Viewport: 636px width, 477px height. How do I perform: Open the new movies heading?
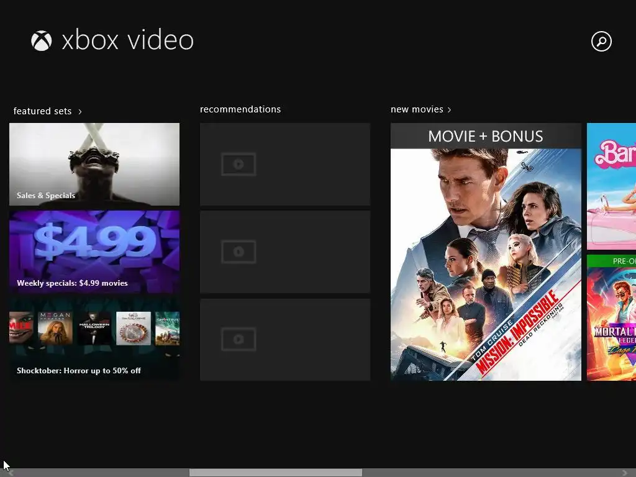(x=417, y=109)
